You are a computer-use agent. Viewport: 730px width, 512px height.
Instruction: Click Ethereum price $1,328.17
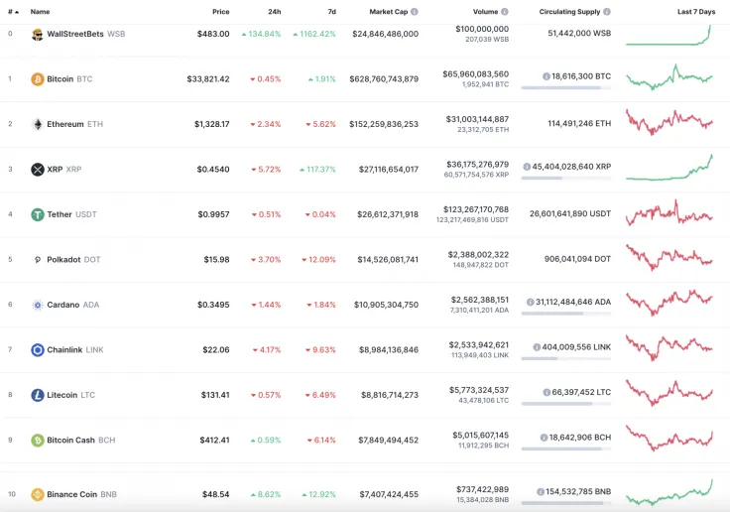pos(212,124)
